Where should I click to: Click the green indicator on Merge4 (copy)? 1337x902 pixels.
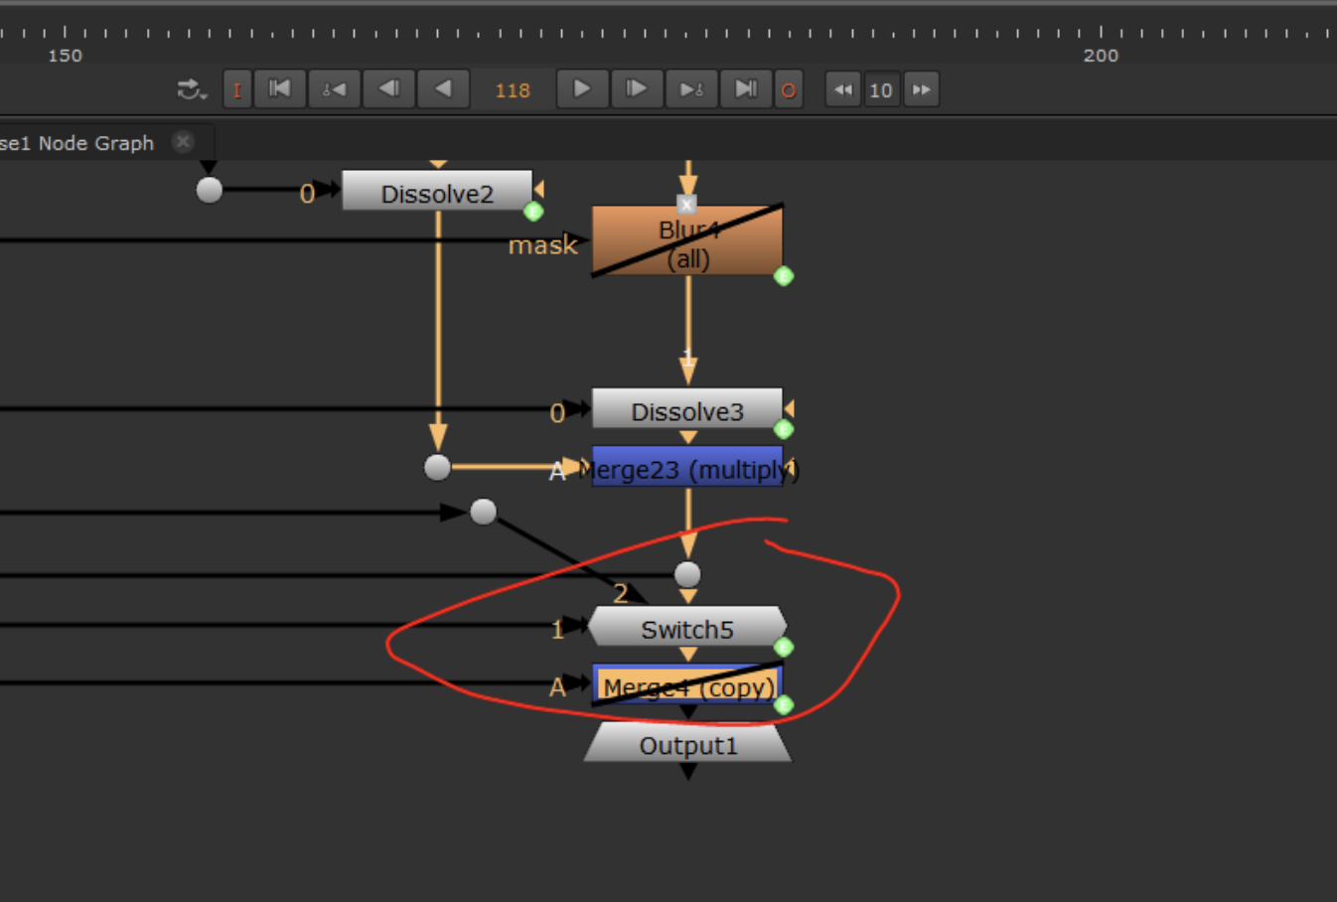click(x=784, y=705)
